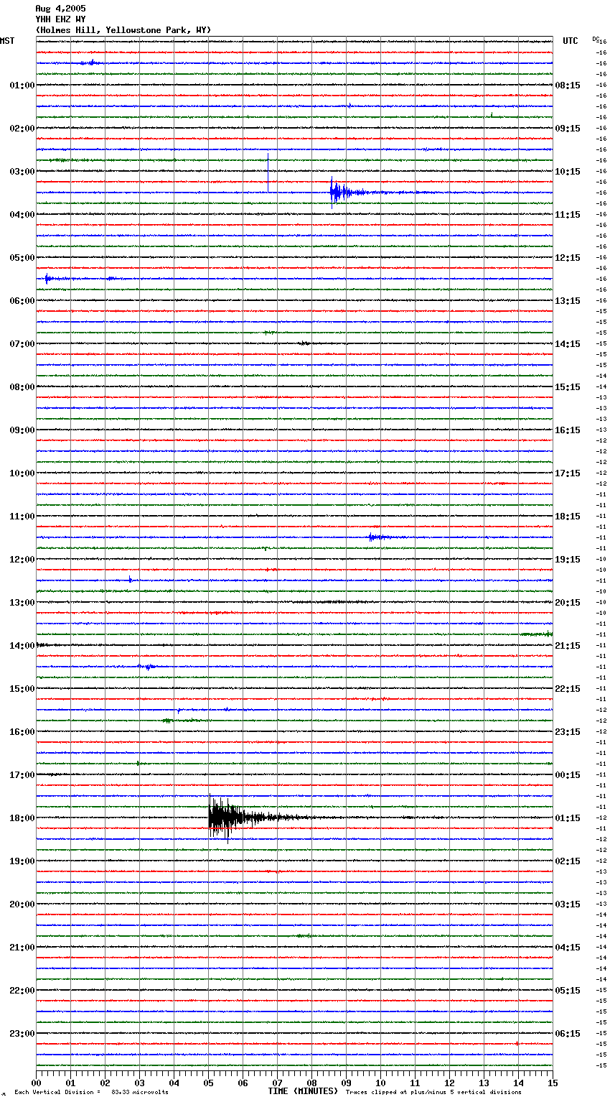Select the 11:00 MST row label
610x1102 pixels.
pos(22,517)
